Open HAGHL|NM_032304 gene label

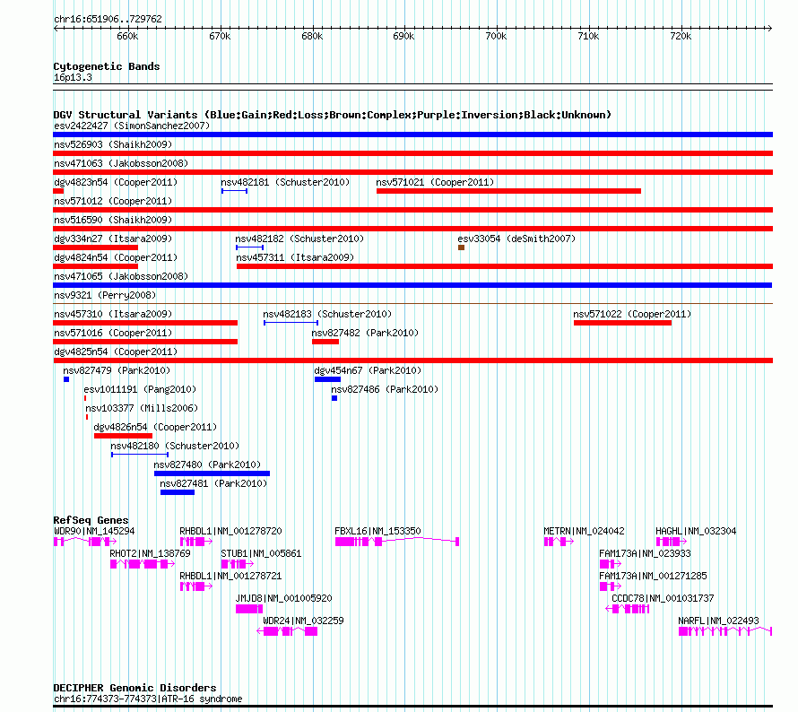(x=696, y=531)
